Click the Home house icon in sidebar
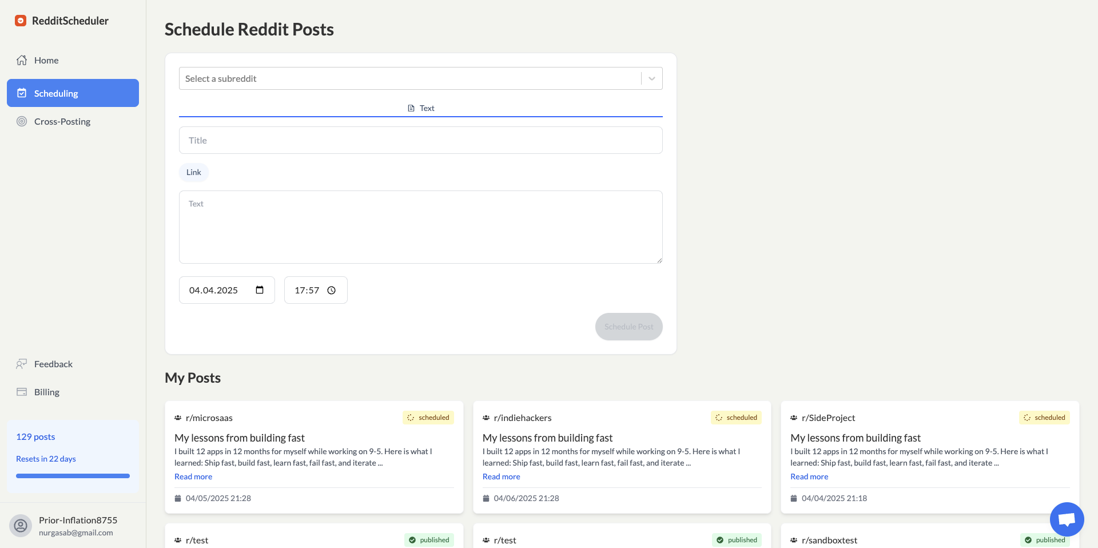 point(22,60)
